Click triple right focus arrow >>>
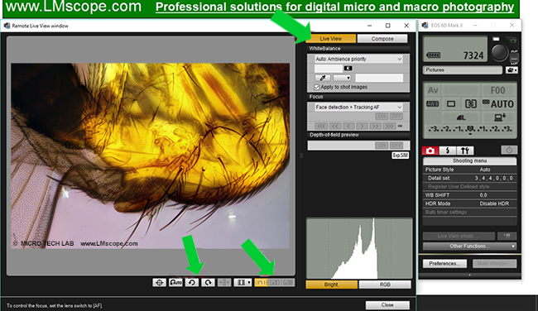 pos(389,127)
